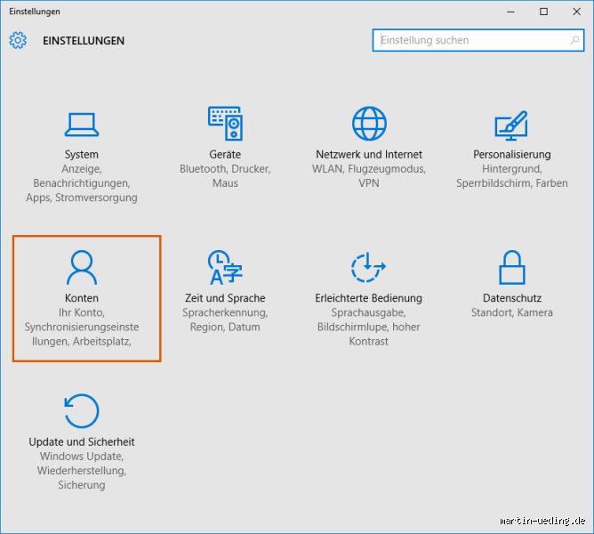
Task: Click the 'Hintergrund, Sperrbildschirm, Farben' description
Action: coord(512,176)
